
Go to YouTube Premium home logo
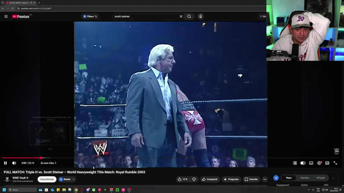tap(21, 16)
